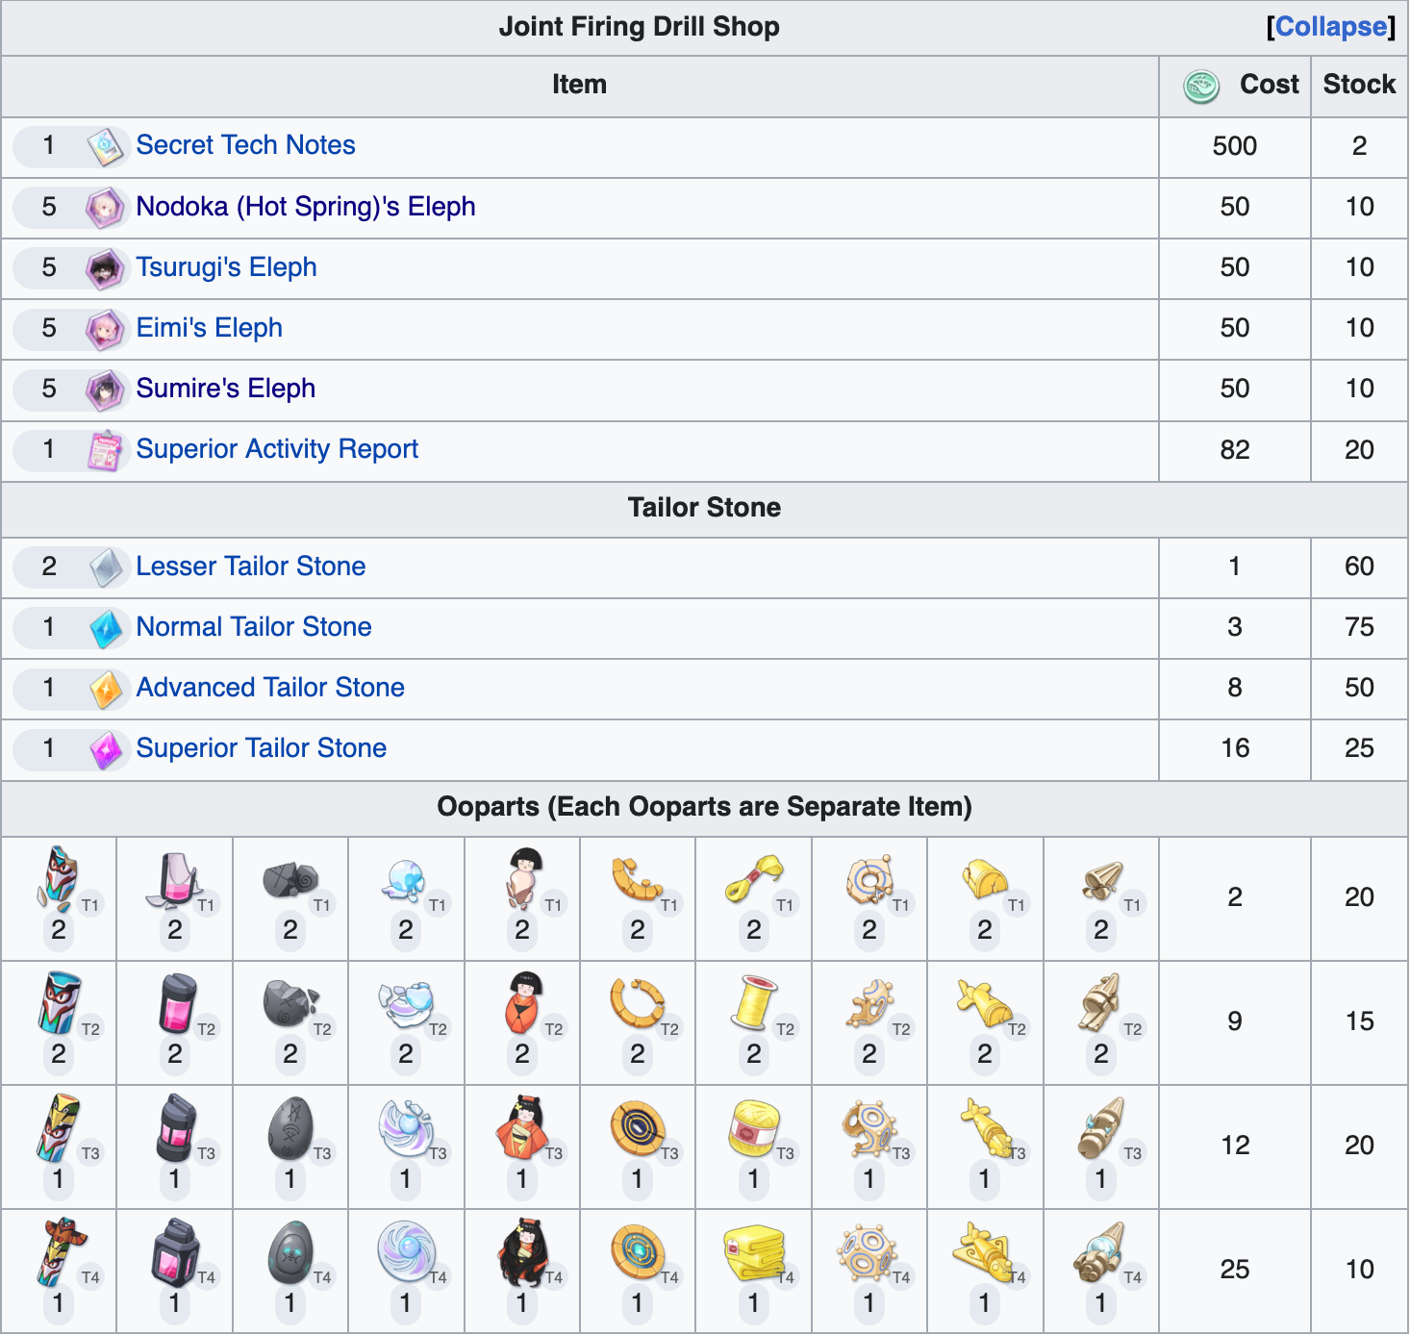Image resolution: width=1410 pixels, height=1335 pixels.
Task: Click the T3 dodecahedron oopart icon
Action: point(869,1127)
